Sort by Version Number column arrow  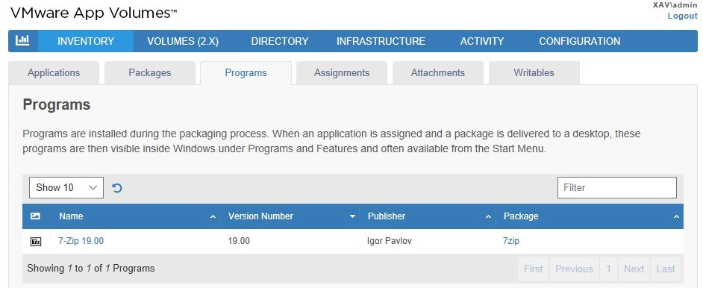click(x=352, y=217)
